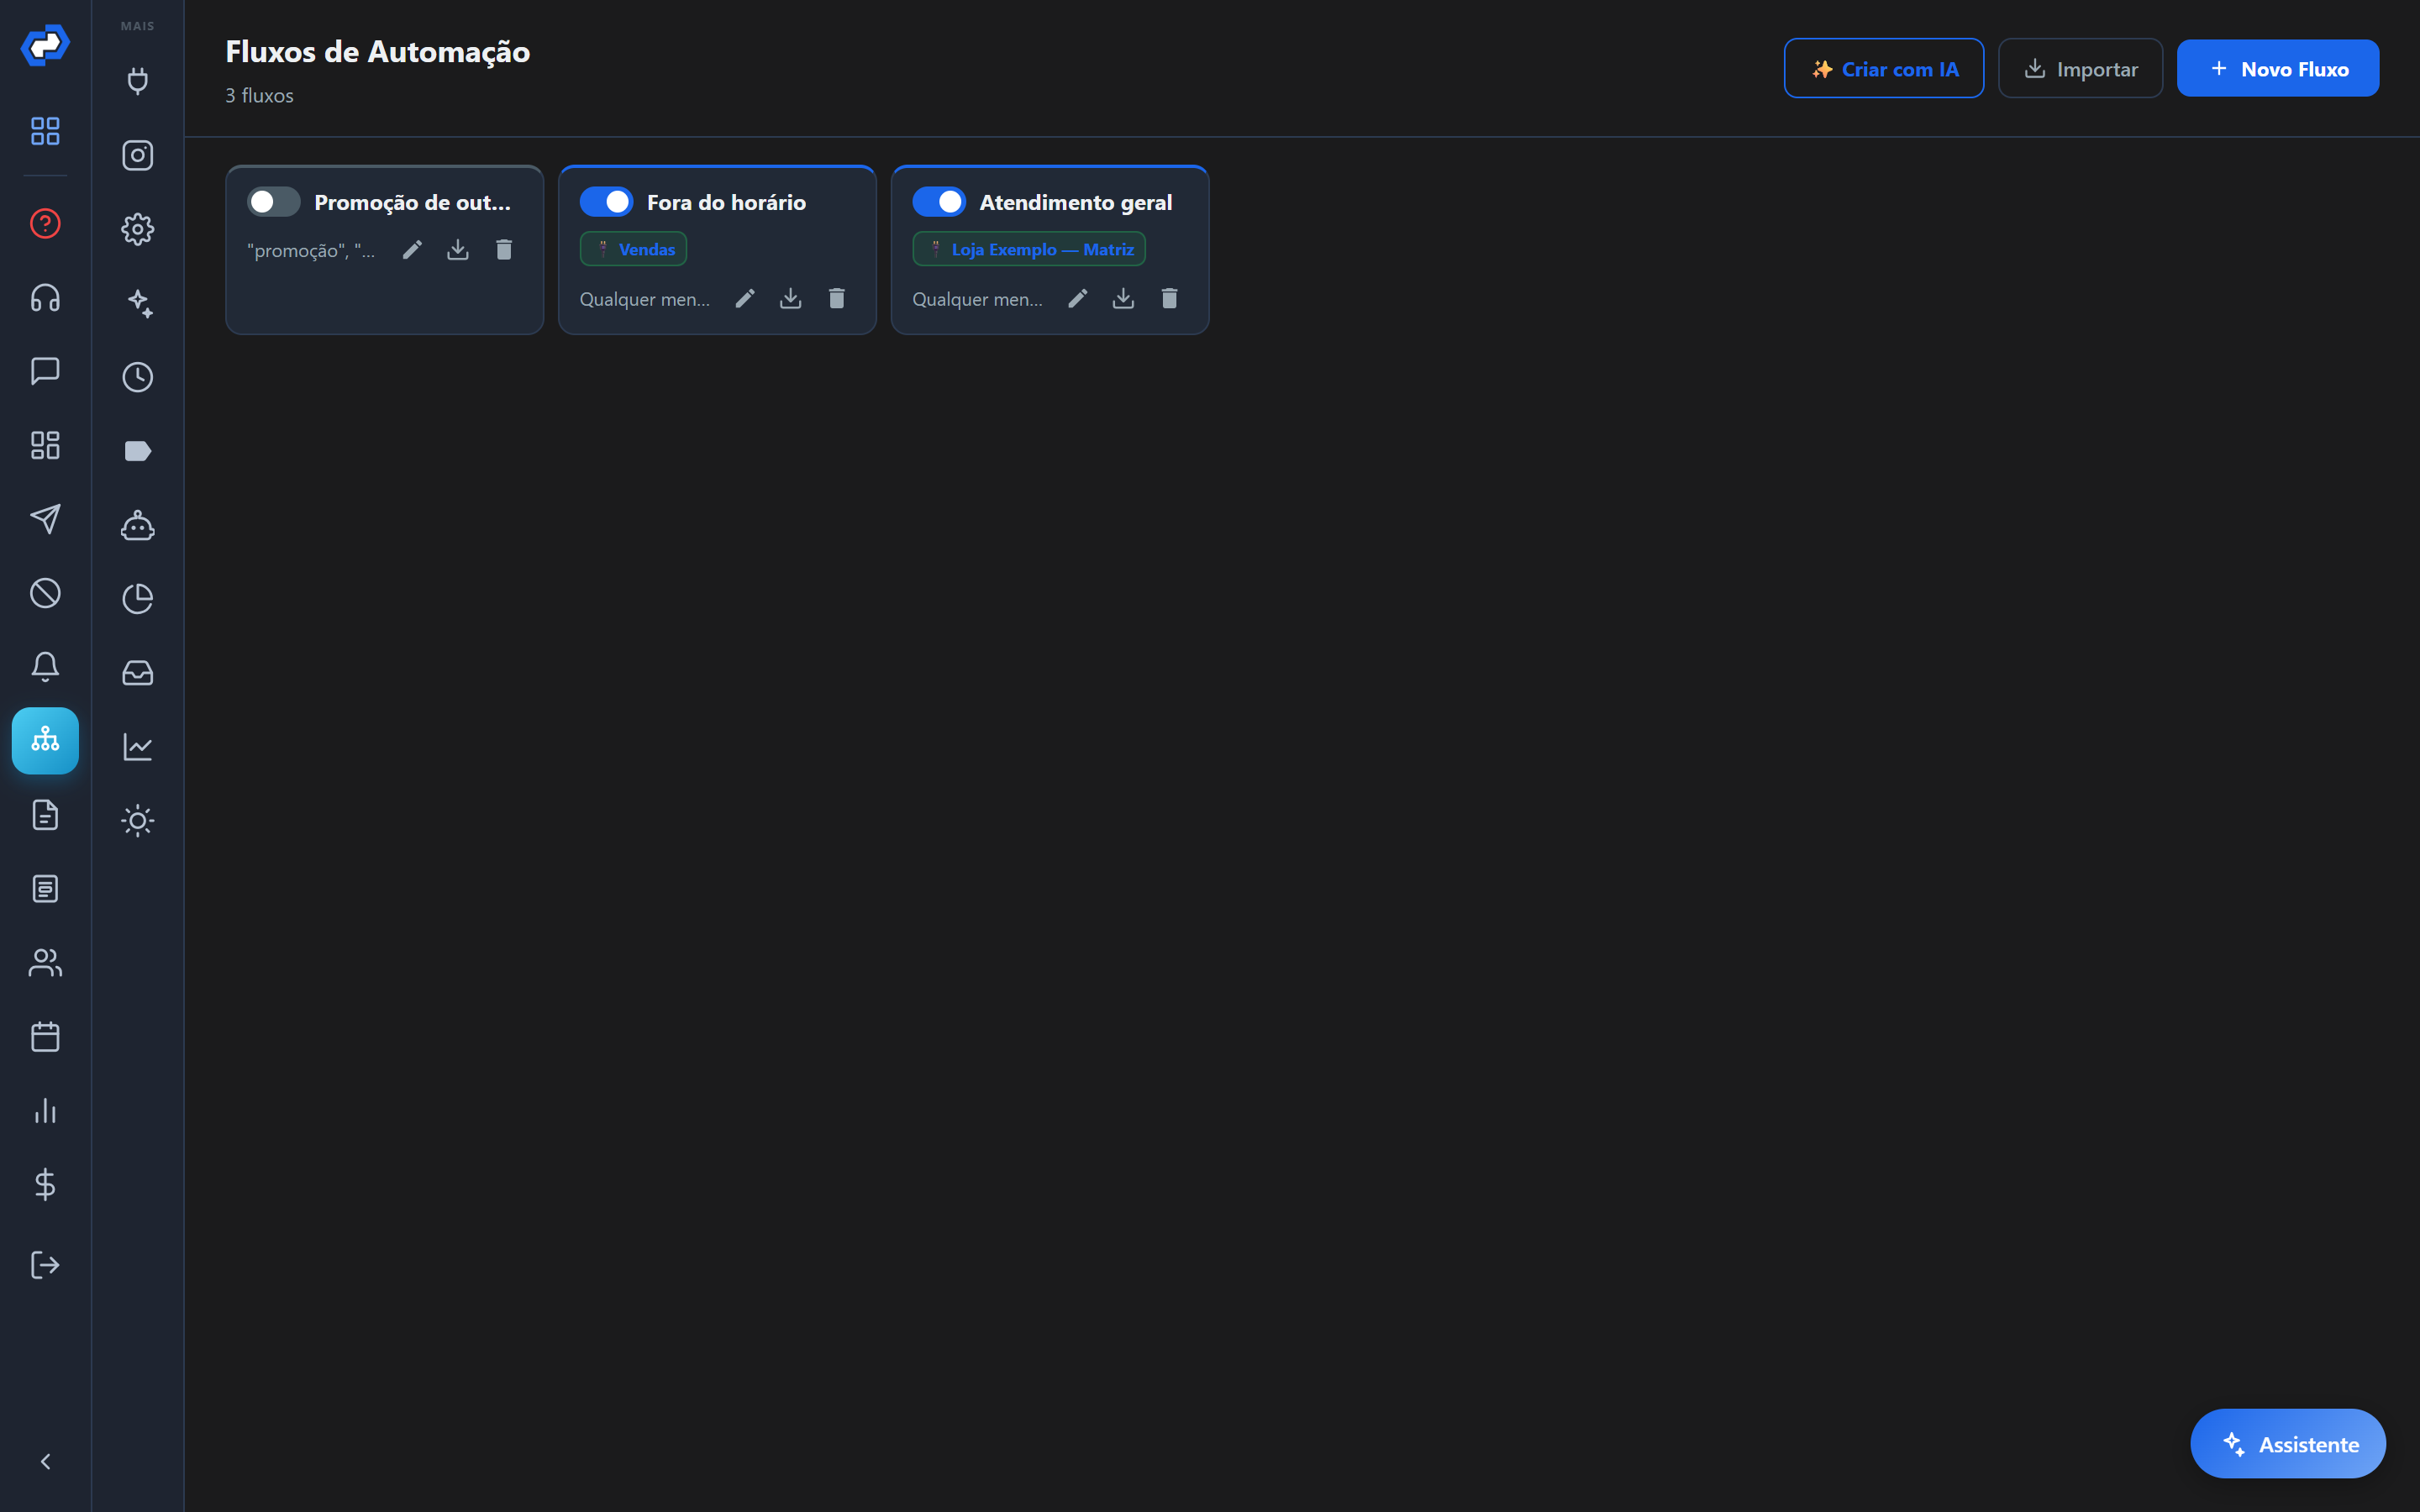Open the line chart analytics icon
Image resolution: width=2420 pixels, height=1512 pixels.
[x=138, y=747]
